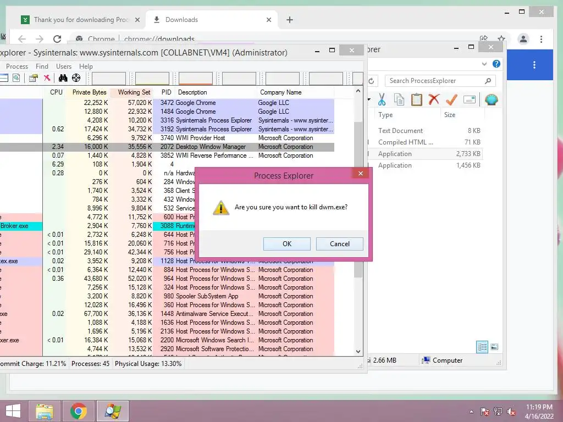Click the shell globe icon in Explorer toolbar
The height and width of the screenshot is (422, 563).
pos(491,99)
